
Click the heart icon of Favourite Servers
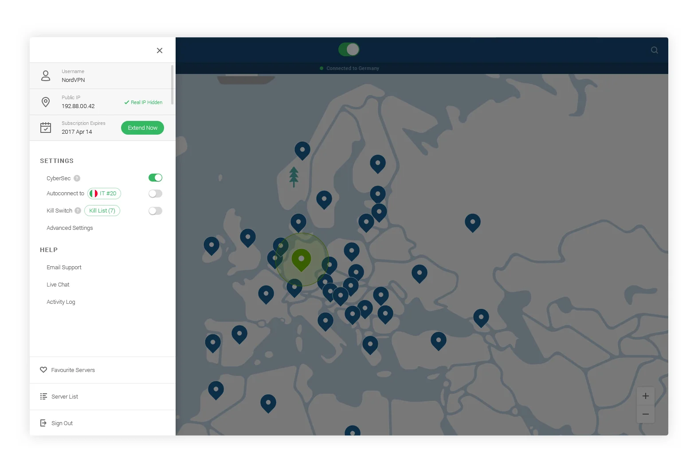coord(43,370)
